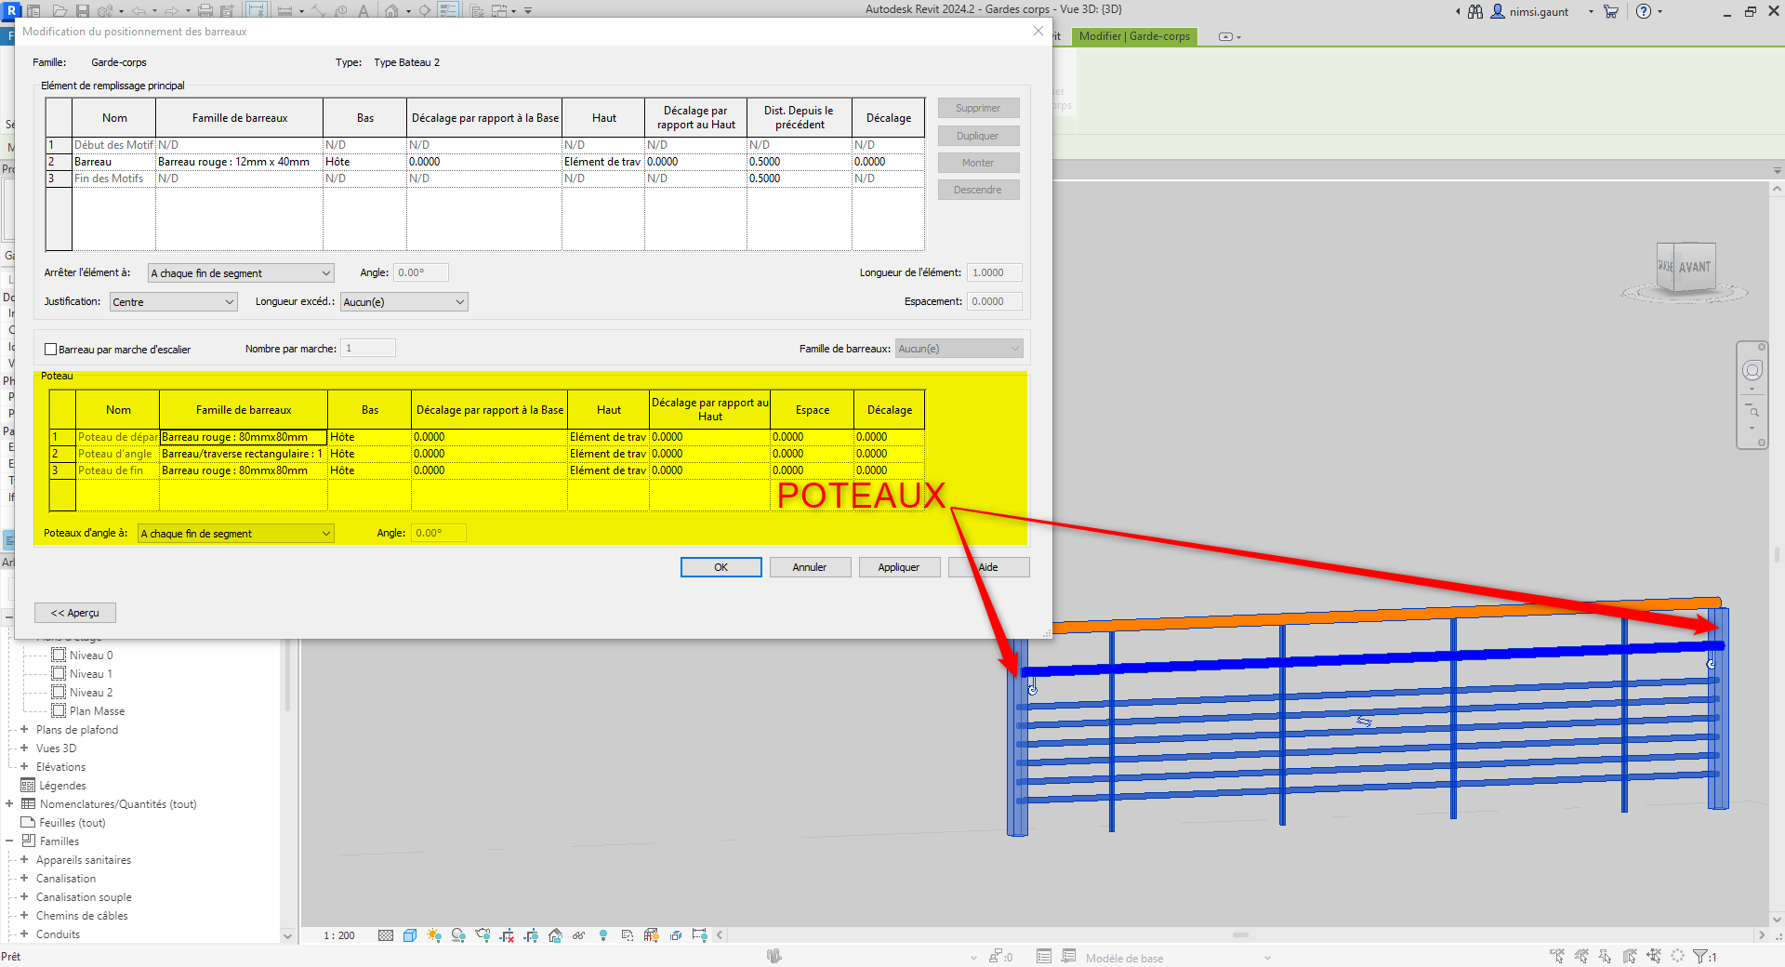This screenshot has height=967, width=1785.
Task: Open temporary hide/isolate glasses icon
Action: [578, 935]
